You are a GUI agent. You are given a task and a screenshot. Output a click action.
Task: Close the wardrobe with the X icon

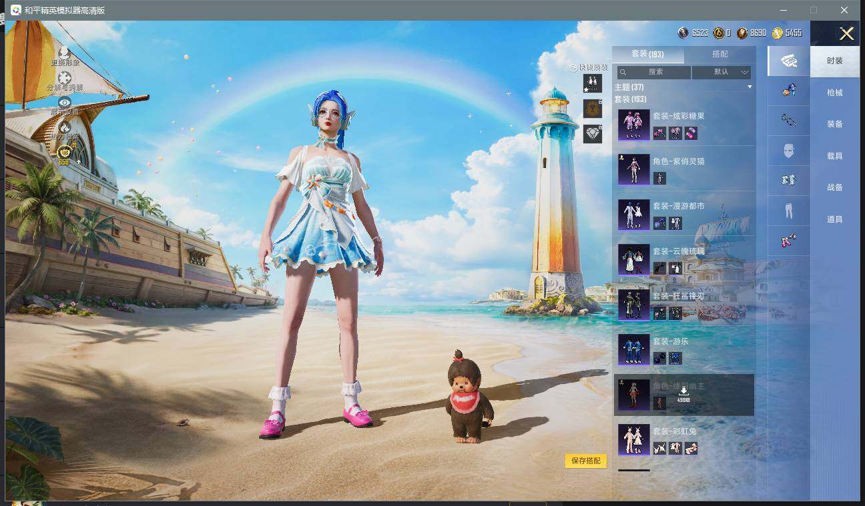pos(846,34)
